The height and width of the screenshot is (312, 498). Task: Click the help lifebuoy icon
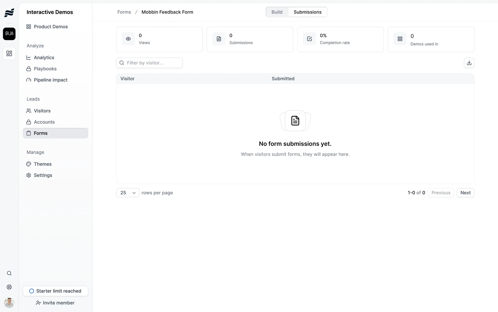(9, 287)
